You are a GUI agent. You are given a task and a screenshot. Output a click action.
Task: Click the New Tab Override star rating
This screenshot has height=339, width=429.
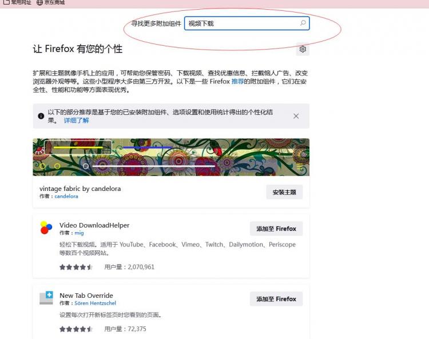(x=76, y=329)
